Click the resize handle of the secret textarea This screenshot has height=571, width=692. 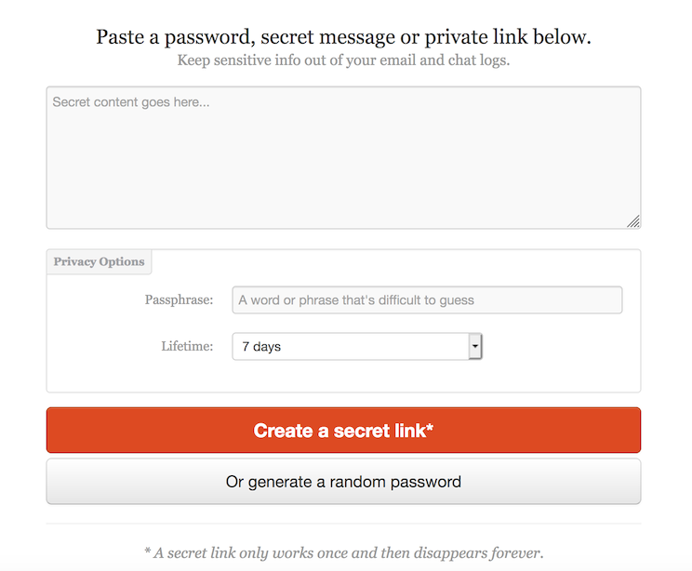pos(633,221)
